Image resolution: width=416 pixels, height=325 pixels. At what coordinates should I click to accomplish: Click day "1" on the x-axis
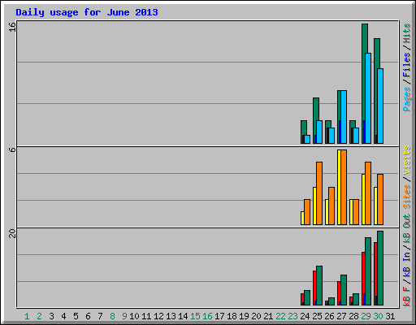click(27, 316)
